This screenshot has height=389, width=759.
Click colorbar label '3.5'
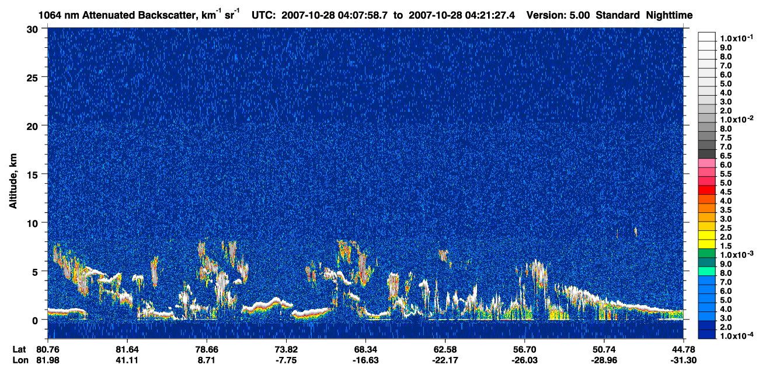(726, 209)
